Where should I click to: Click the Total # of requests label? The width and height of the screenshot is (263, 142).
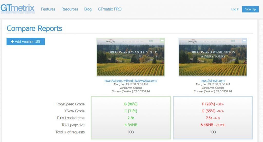pos(70,132)
